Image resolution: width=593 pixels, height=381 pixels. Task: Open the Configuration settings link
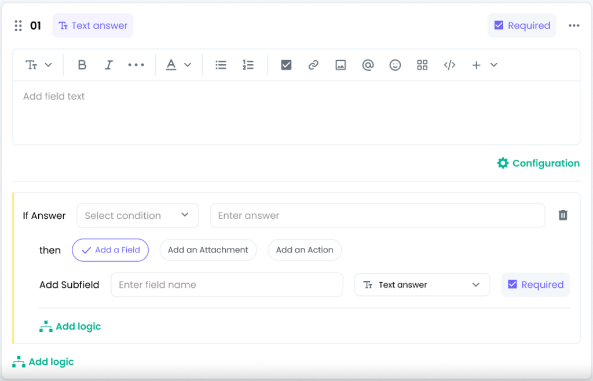539,163
